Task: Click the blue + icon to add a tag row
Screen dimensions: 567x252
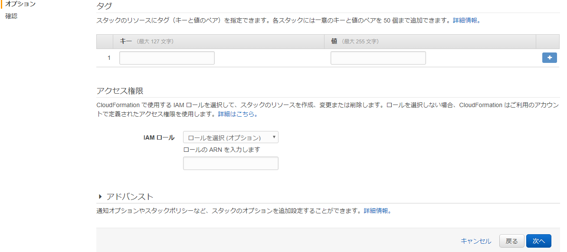Action: coord(549,57)
